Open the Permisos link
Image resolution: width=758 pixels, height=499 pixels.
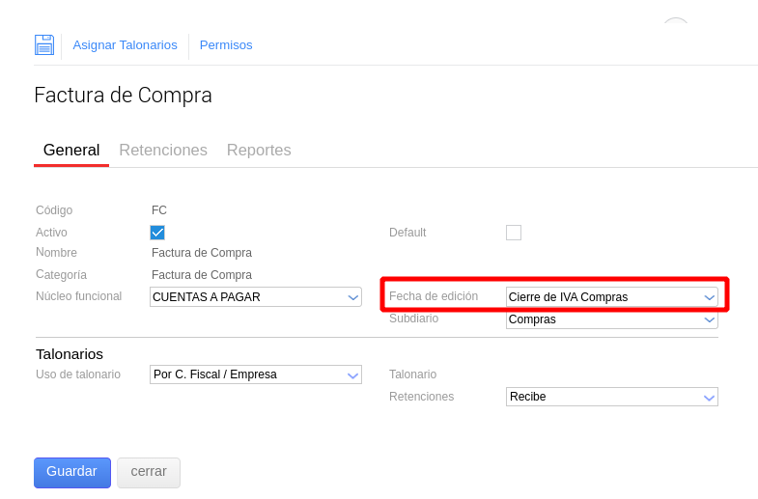point(226,45)
